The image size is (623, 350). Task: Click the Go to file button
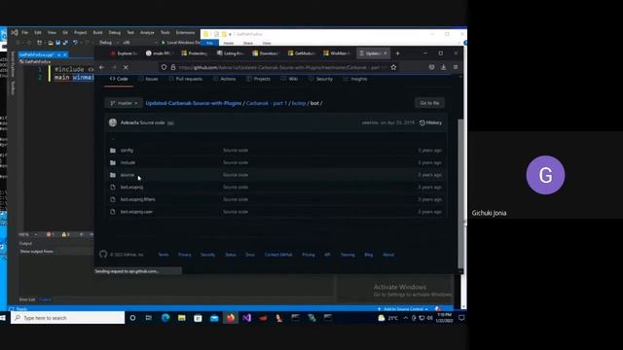429,103
